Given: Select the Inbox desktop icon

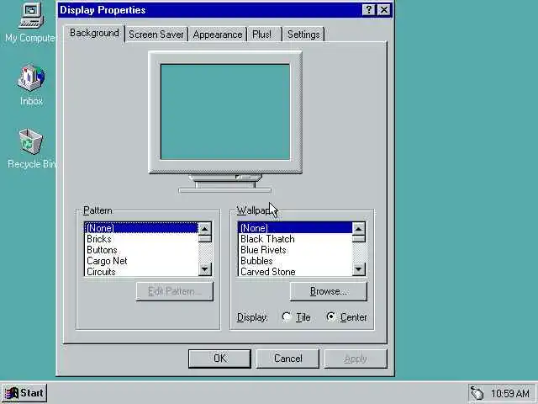Looking at the screenshot, I should [x=31, y=85].
